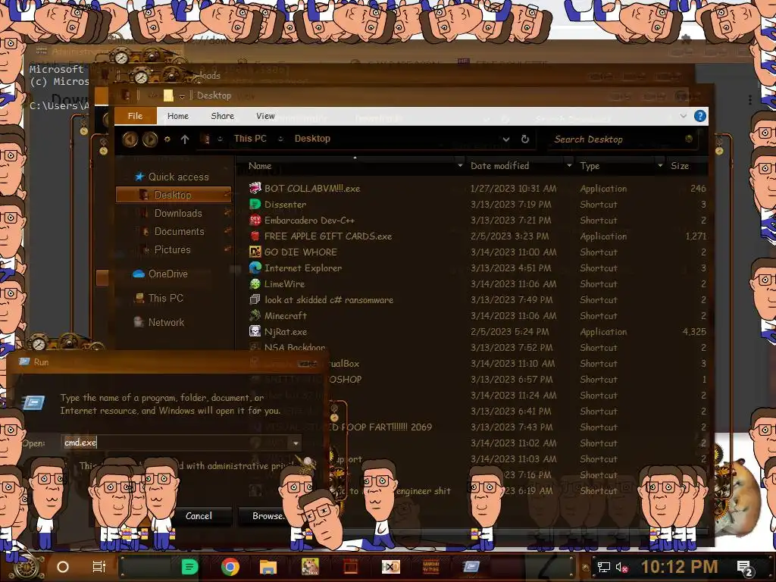Select Network in navigation pane
The image size is (776, 582).
pos(166,322)
